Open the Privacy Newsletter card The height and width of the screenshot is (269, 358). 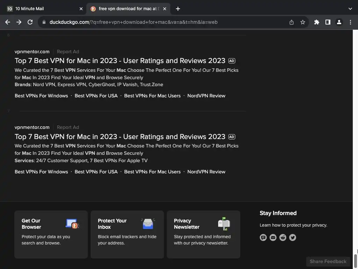[203, 234]
